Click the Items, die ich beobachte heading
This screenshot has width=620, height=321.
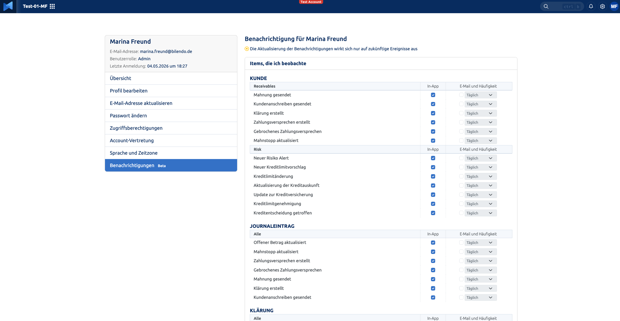click(278, 64)
